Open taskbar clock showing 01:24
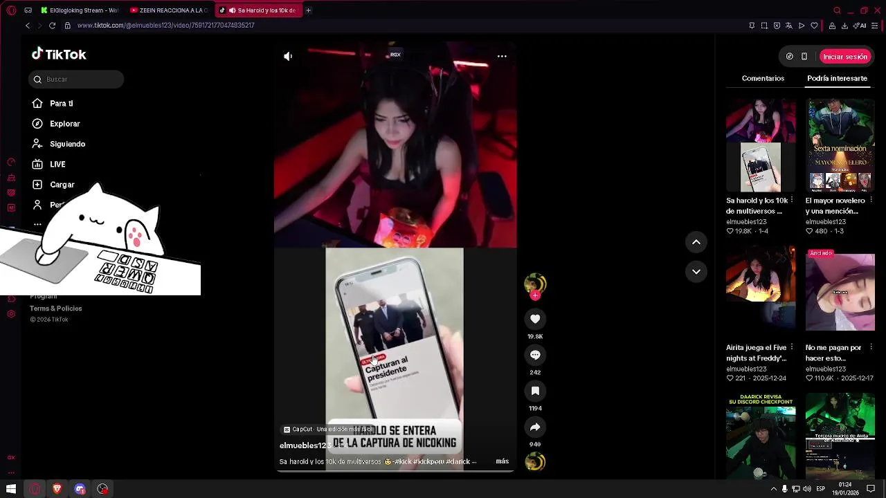The width and height of the screenshot is (886, 498). pos(844,489)
